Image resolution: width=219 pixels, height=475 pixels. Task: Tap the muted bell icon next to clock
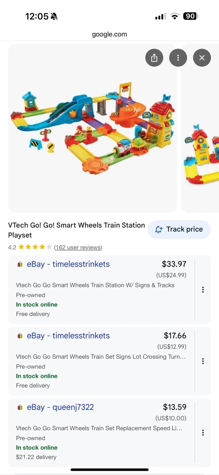click(x=54, y=16)
